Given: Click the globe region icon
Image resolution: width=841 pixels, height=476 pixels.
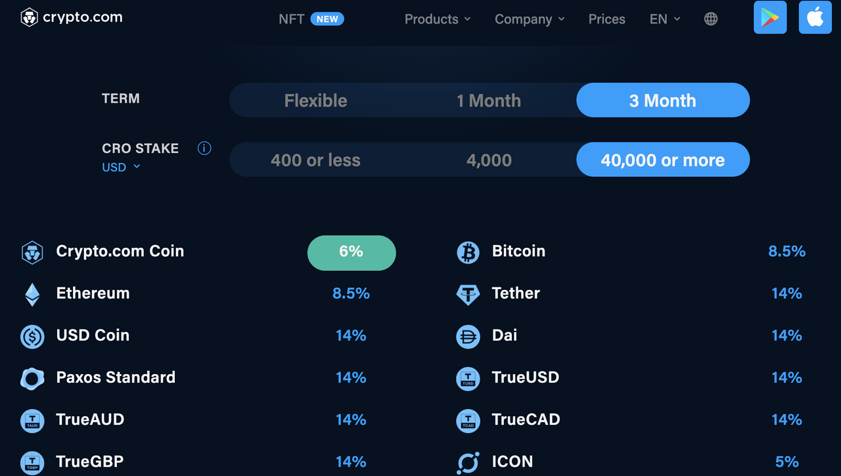Looking at the screenshot, I should click(711, 19).
